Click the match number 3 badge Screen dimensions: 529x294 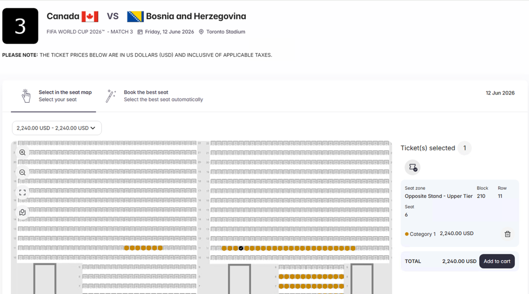coord(20,26)
